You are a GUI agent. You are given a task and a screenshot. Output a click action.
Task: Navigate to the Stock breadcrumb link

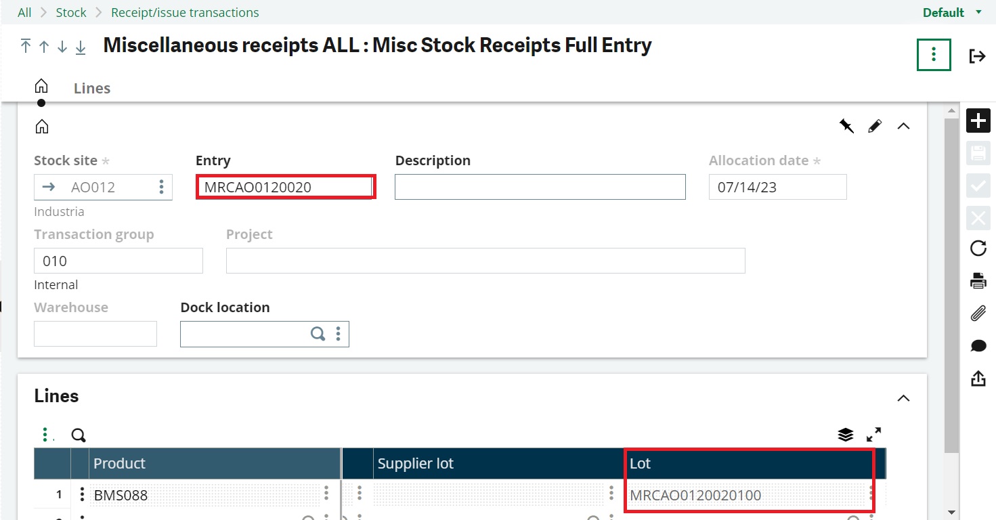point(71,12)
